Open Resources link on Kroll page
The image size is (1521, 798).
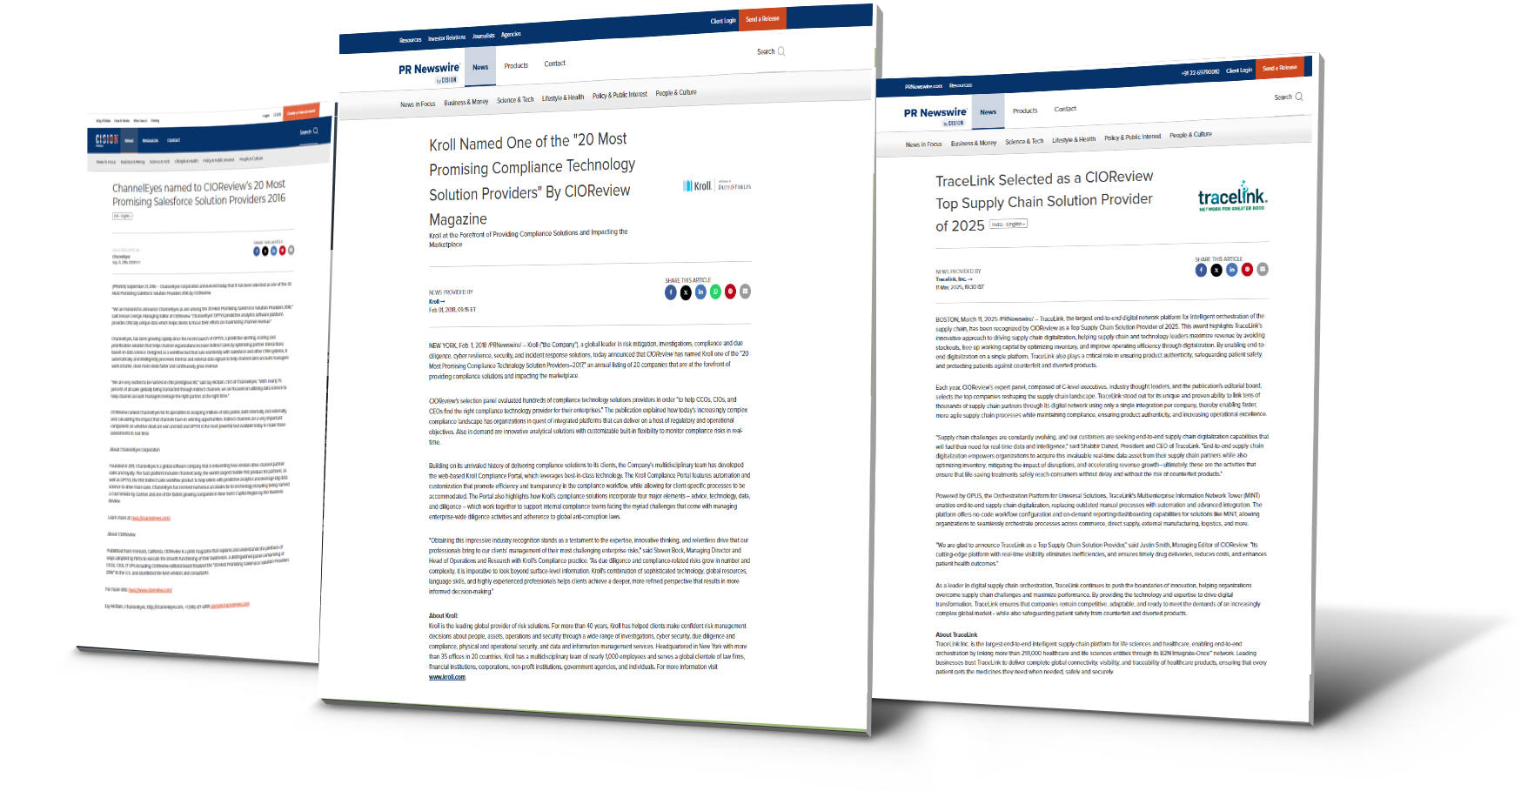[411, 40]
